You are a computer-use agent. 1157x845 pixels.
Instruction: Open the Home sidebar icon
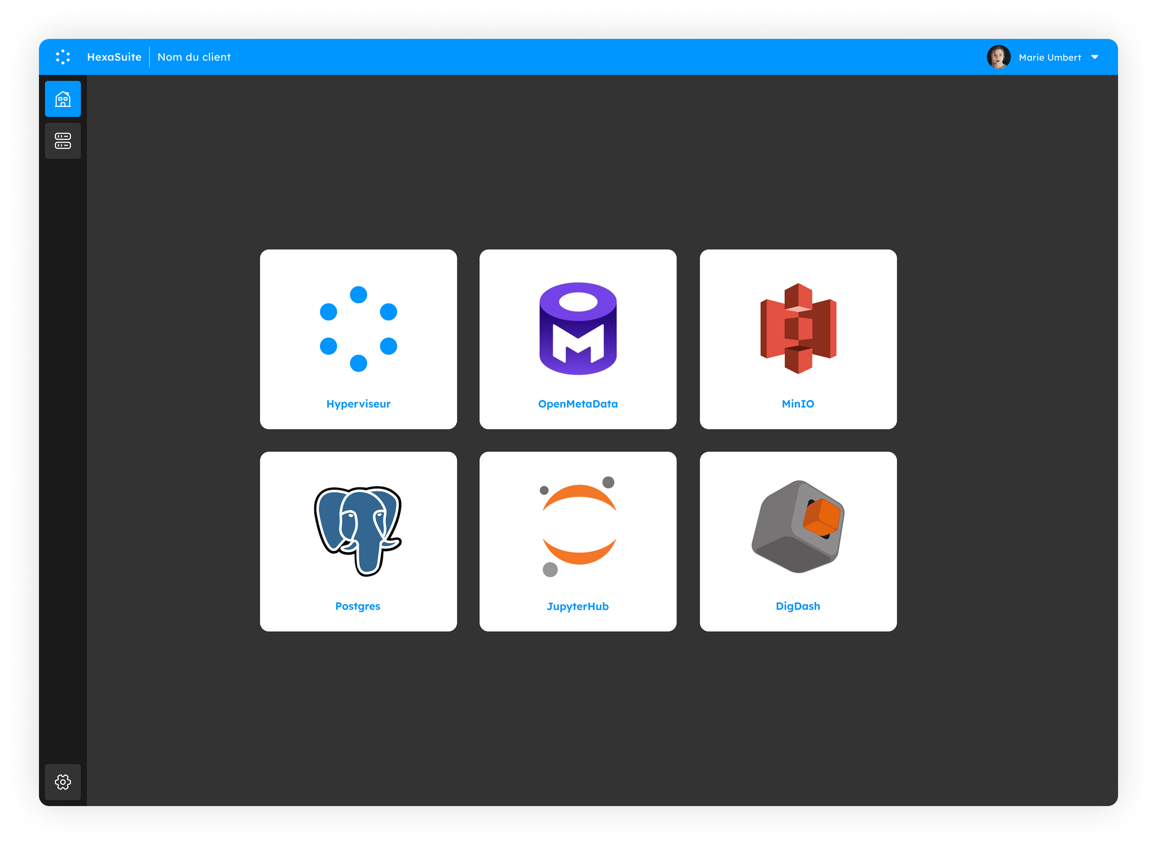tap(63, 99)
